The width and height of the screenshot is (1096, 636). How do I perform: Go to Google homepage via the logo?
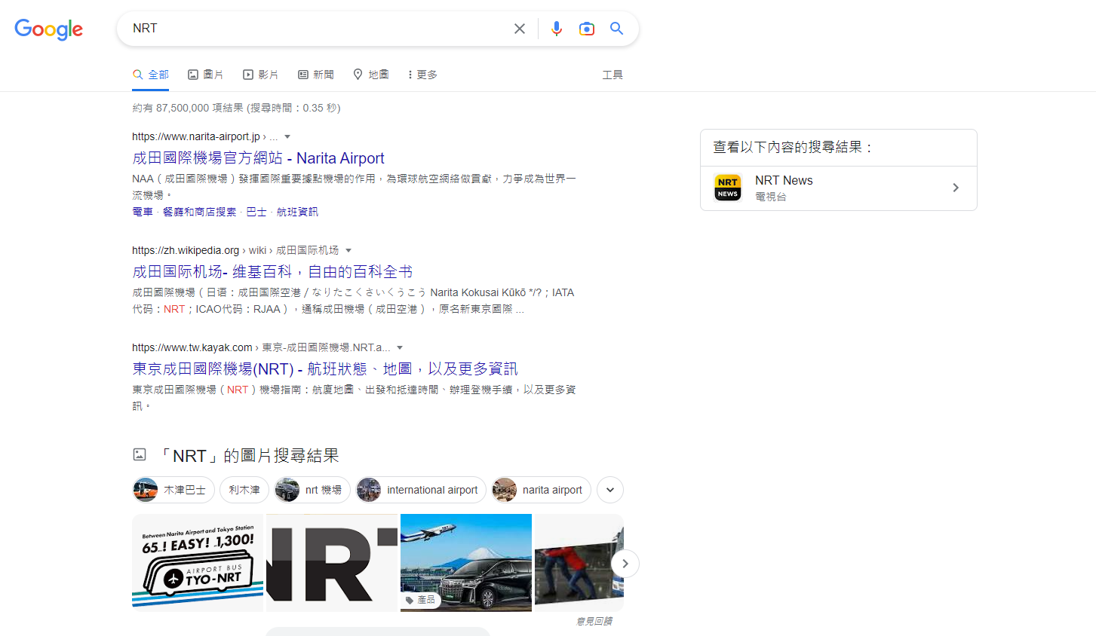[x=49, y=29]
